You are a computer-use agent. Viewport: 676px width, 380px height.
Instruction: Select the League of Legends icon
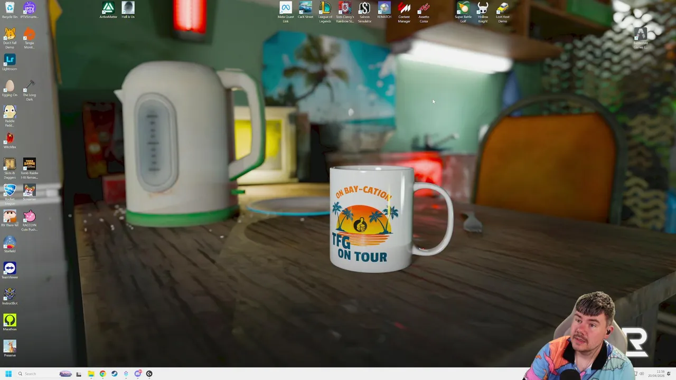pyautogui.click(x=325, y=12)
